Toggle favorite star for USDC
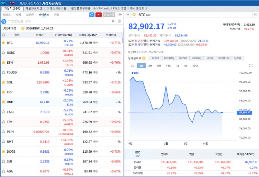This screenshot has width=259, height=177. click(x=3, y=53)
